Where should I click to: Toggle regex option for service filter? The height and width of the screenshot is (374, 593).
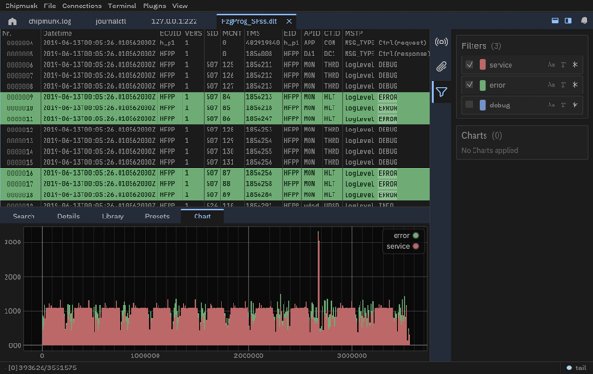point(574,65)
